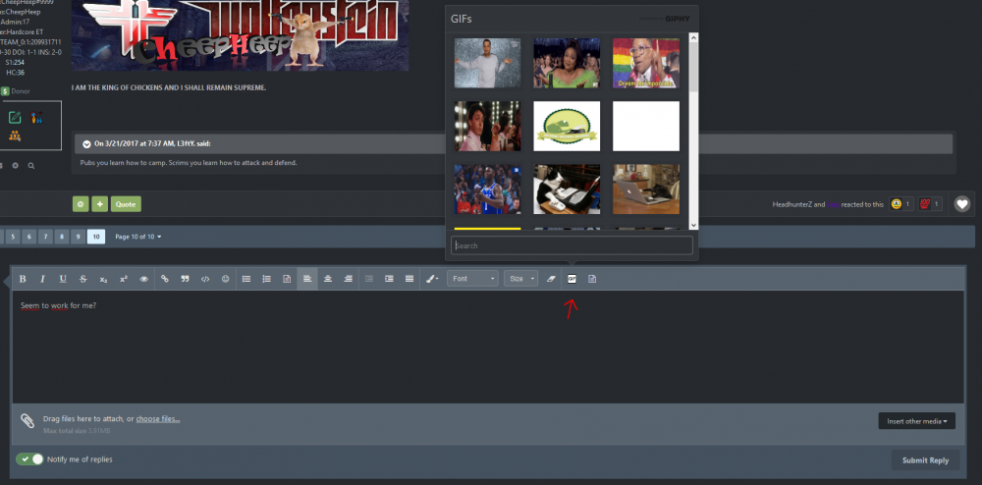Toggle Notify me of replies switch
This screenshot has height=485, width=982.
pyautogui.click(x=29, y=459)
